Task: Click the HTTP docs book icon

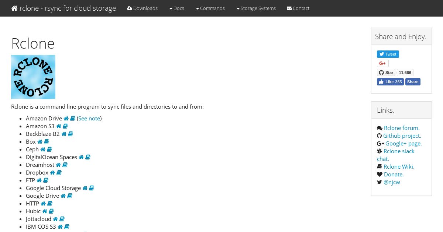Action: point(49,204)
